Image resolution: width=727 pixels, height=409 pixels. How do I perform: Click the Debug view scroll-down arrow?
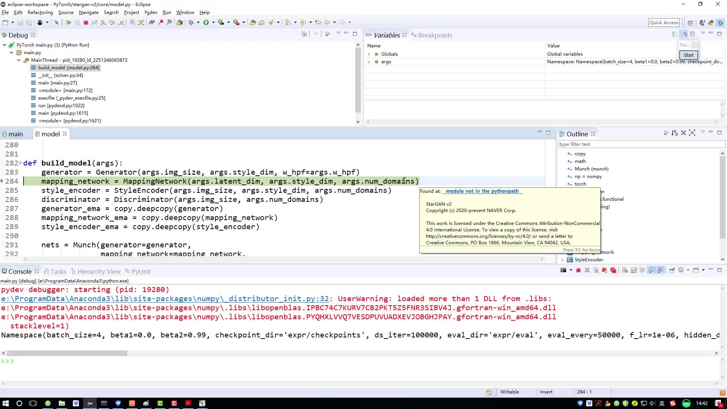point(358,122)
